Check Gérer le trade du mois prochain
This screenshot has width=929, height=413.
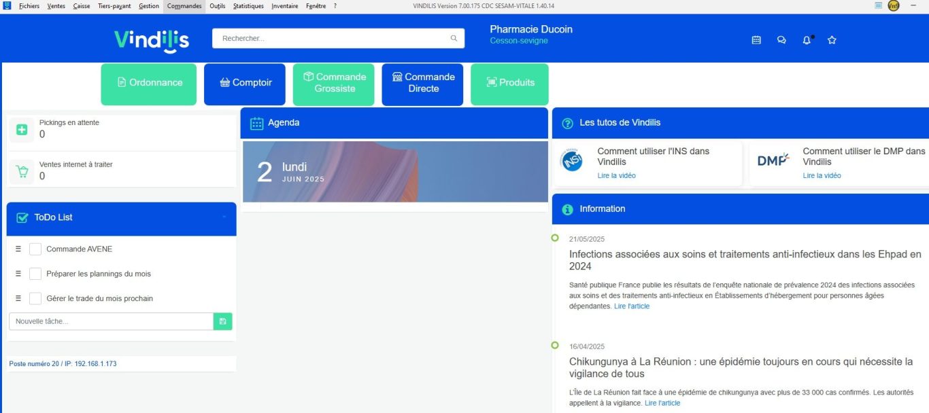35,298
